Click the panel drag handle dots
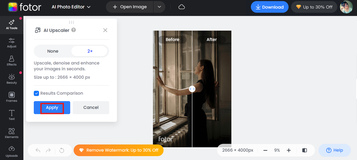This screenshot has width=357, height=160. coord(71,22)
